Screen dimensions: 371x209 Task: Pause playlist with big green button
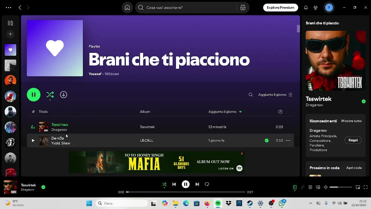click(34, 95)
